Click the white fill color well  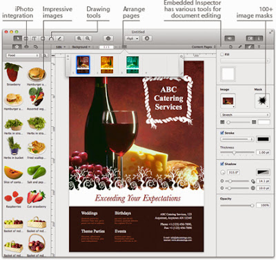[228, 74]
